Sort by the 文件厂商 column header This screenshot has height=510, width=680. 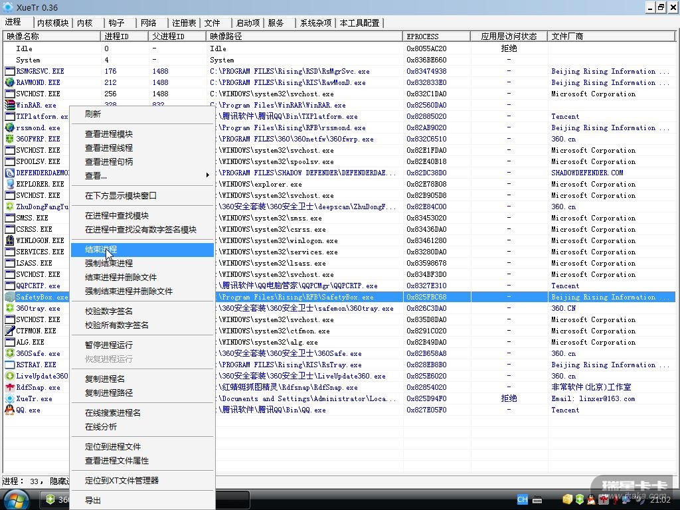tap(612, 37)
